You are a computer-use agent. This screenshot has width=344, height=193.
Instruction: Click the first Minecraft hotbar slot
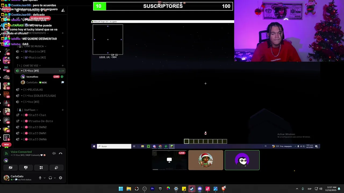[x=187, y=141]
